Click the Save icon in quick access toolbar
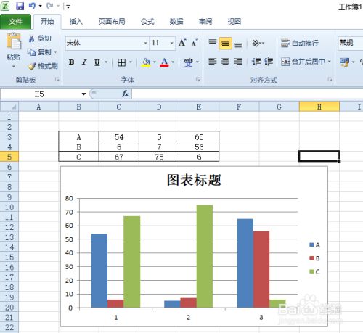Image resolution: width=363 pixels, height=333 pixels. (20, 6)
